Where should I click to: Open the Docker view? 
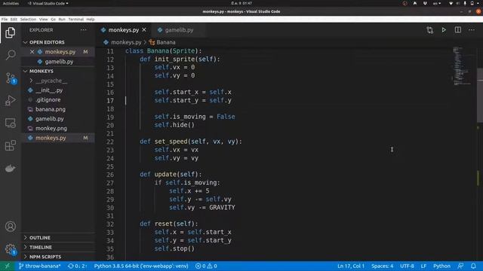10,168
